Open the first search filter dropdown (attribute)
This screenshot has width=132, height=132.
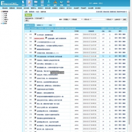coord(67,19)
